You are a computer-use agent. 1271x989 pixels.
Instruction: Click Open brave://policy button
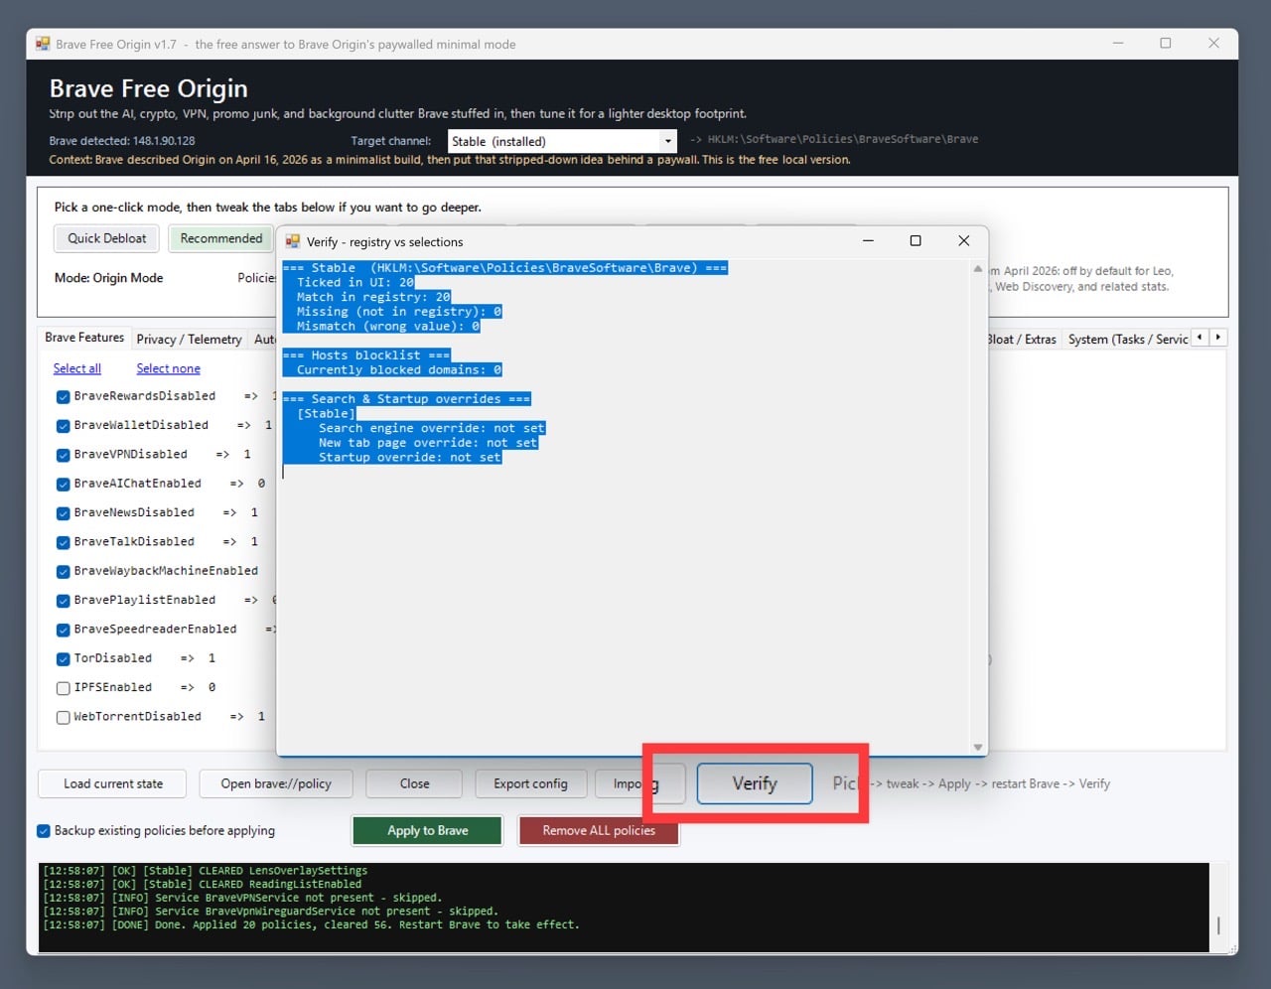[276, 783]
